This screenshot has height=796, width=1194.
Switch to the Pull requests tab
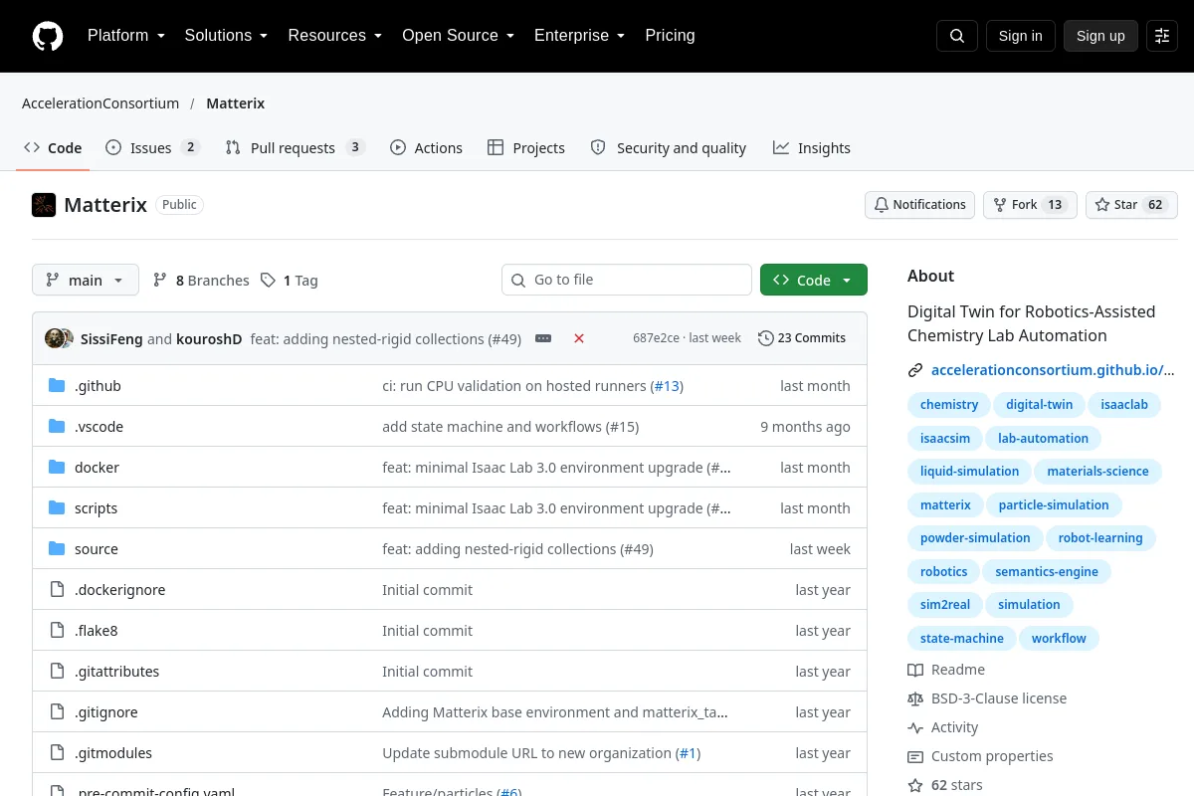tap(296, 148)
